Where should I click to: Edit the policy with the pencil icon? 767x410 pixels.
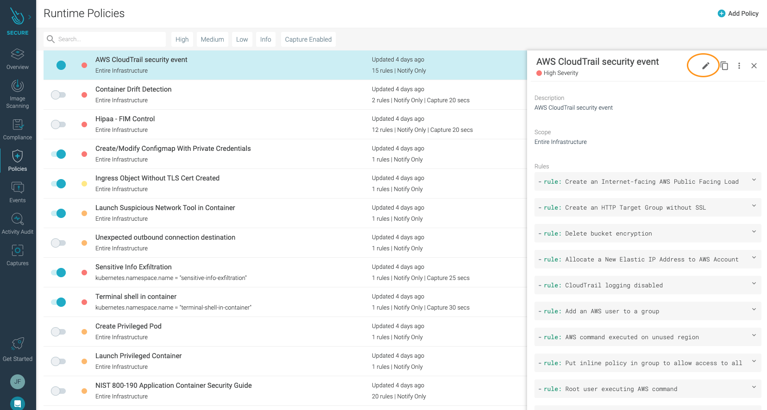click(x=705, y=66)
